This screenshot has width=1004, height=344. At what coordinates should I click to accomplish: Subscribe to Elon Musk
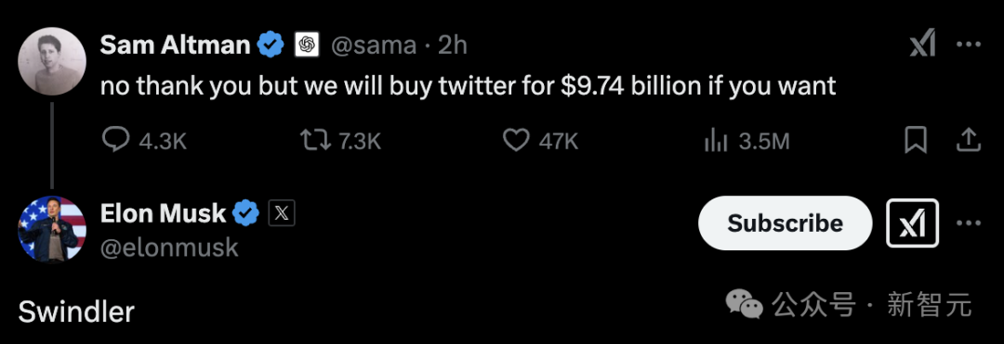(785, 223)
